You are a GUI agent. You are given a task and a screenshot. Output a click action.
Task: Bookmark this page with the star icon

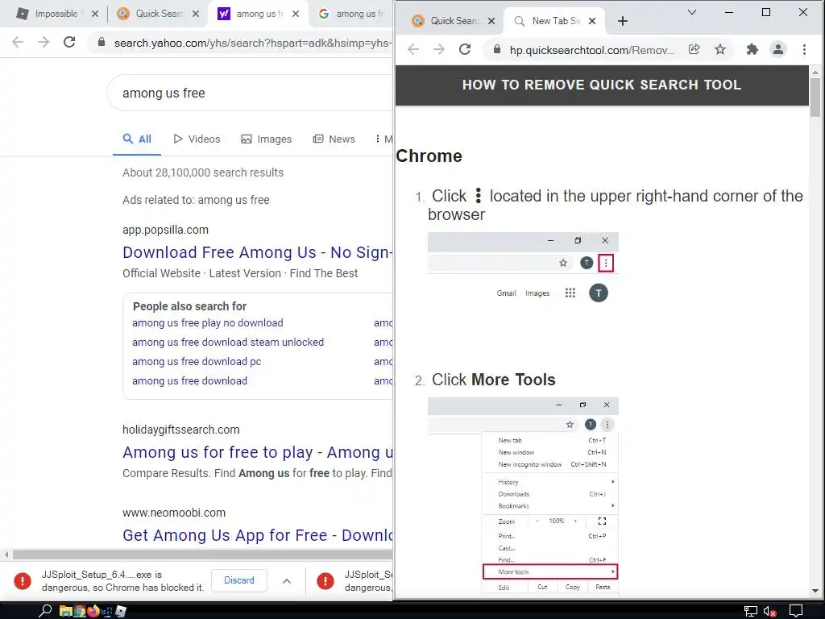(720, 49)
